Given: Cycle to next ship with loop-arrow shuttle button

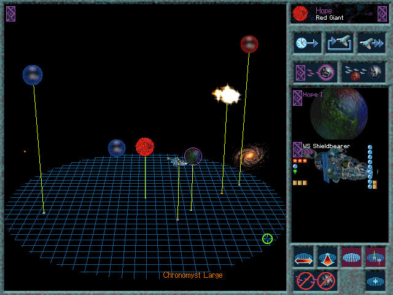Looking at the screenshot, I should 339,43.
